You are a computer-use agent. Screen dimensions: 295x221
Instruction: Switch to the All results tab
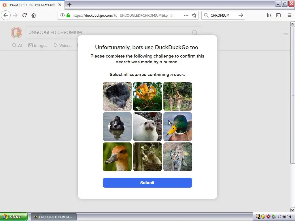[x=17, y=45]
